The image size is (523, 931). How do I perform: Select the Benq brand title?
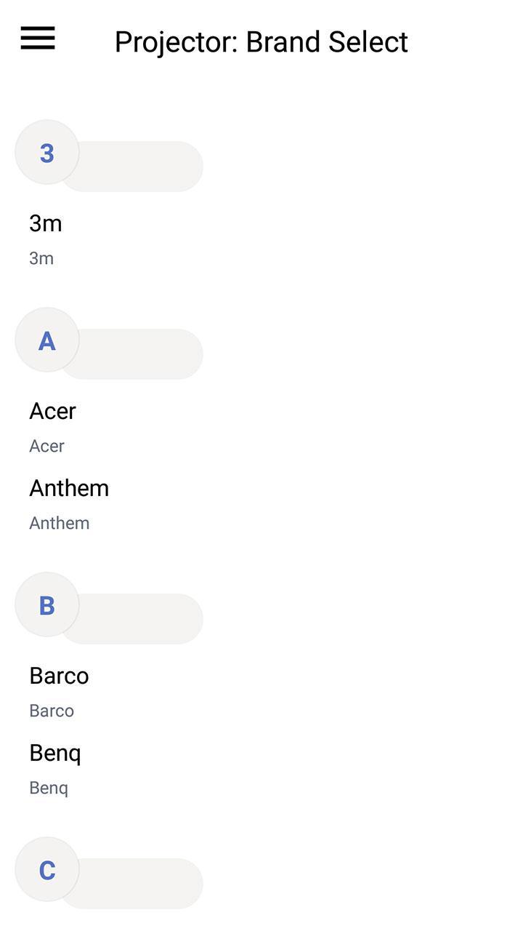(x=55, y=754)
